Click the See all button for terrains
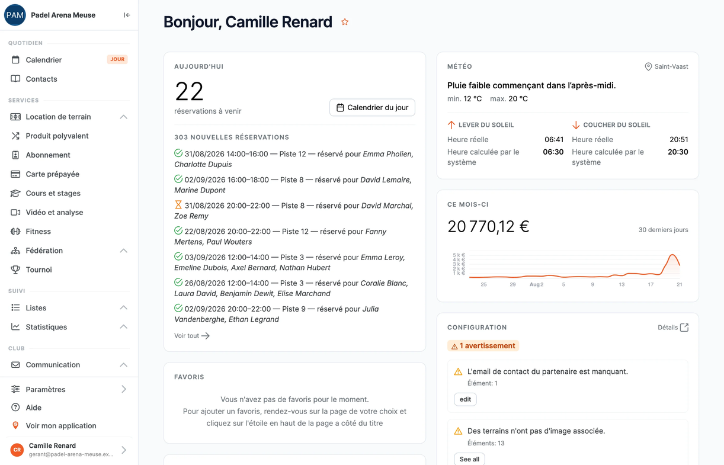This screenshot has height=465, width=724. (x=469, y=459)
